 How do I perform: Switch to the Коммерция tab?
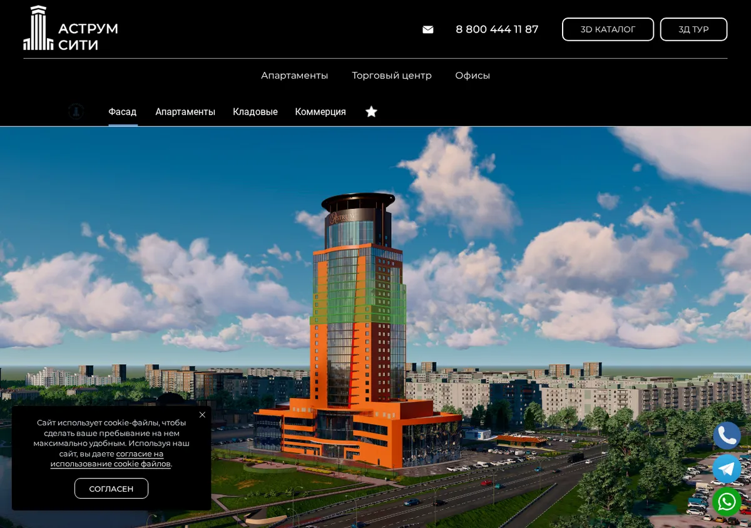(x=320, y=112)
